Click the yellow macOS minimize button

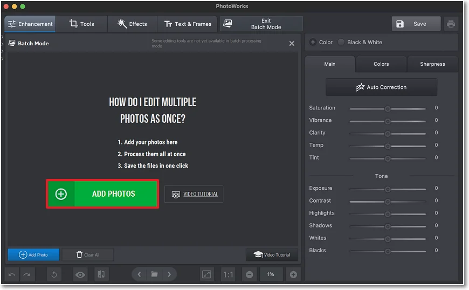[x=15, y=6]
